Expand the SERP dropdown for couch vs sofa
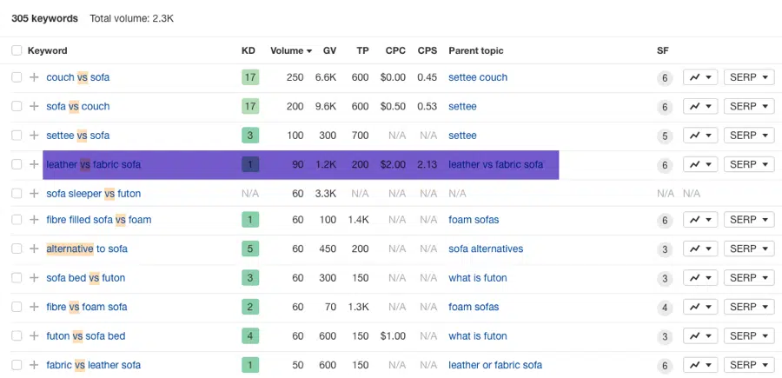Viewport: 782px width, 378px height. 748,77
